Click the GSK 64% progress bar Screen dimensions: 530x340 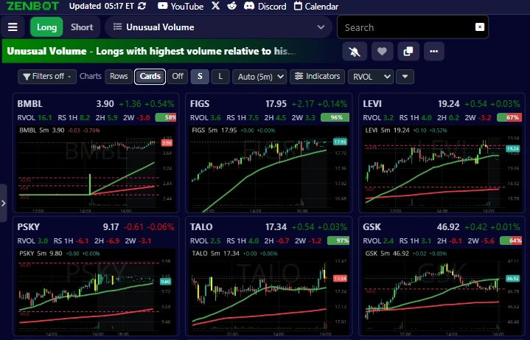click(x=511, y=240)
